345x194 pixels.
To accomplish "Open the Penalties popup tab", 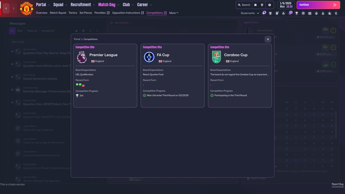I will click(102, 13).
